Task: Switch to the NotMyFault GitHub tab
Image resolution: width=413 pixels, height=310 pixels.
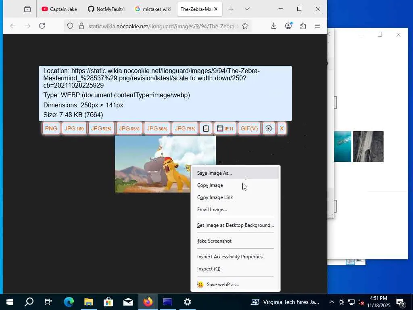Action: click(x=106, y=9)
